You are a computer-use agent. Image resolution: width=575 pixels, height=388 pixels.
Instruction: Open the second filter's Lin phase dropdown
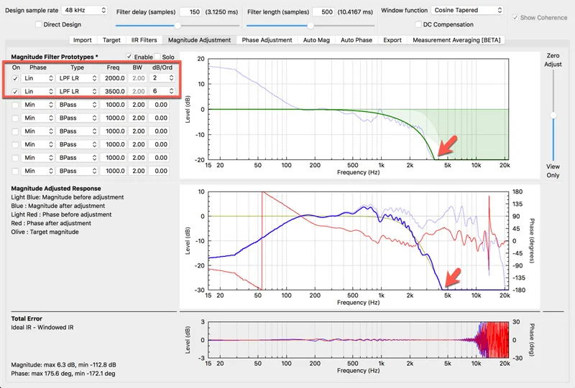pyautogui.click(x=37, y=91)
